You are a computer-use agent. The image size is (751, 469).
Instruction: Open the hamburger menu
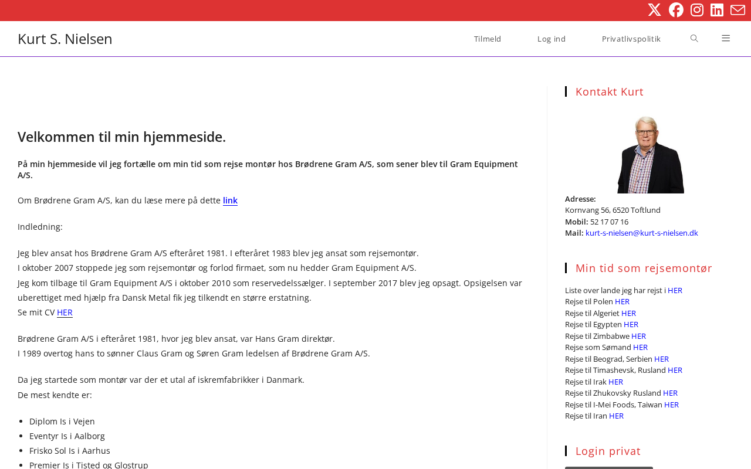point(726,39)
